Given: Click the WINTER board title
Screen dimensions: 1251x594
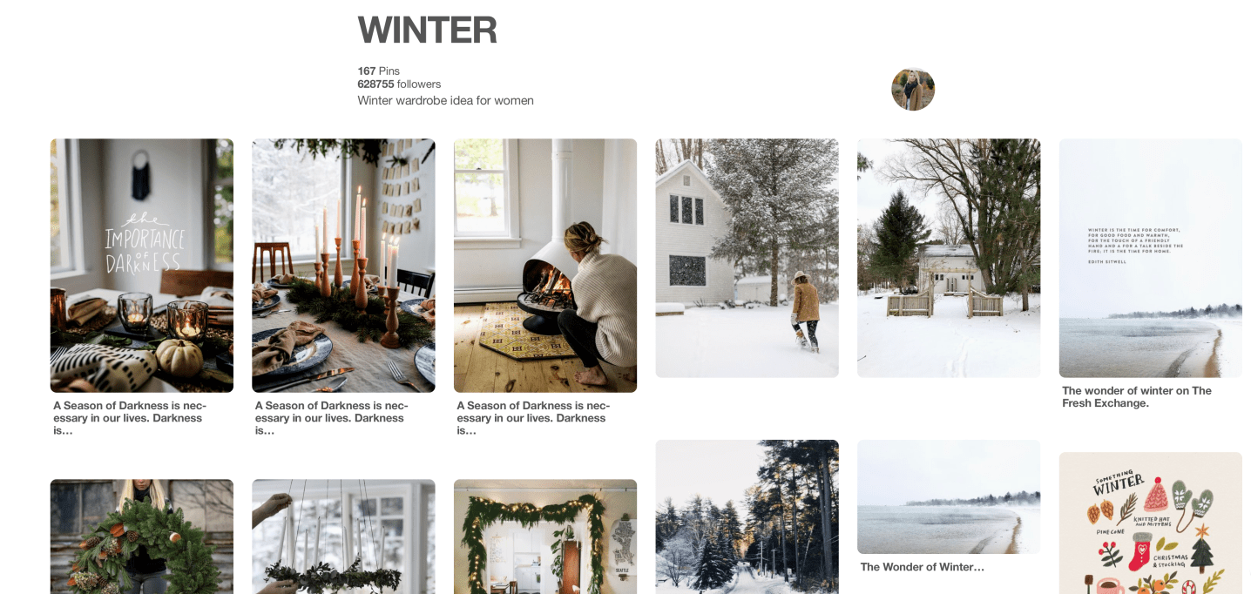Looking at the screenshot, I should (427, 30).
